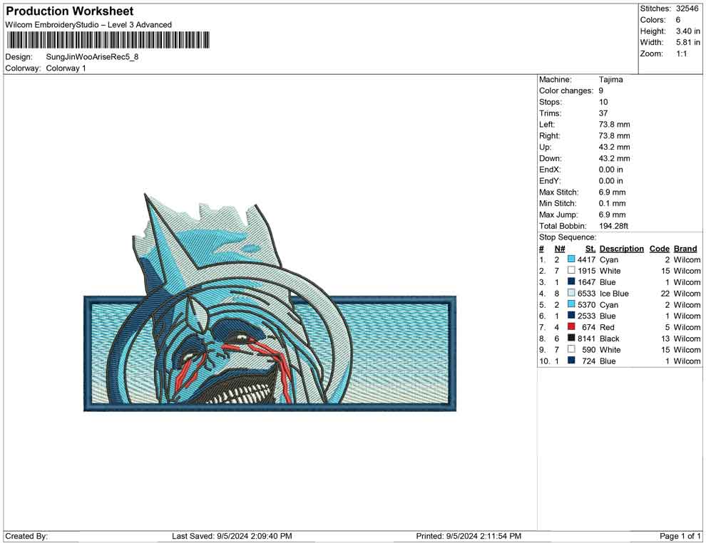Click the 'Page 1 of 1' footer text
The width and height of the screenshot is (706, 543).
click(x=680, y=536)
